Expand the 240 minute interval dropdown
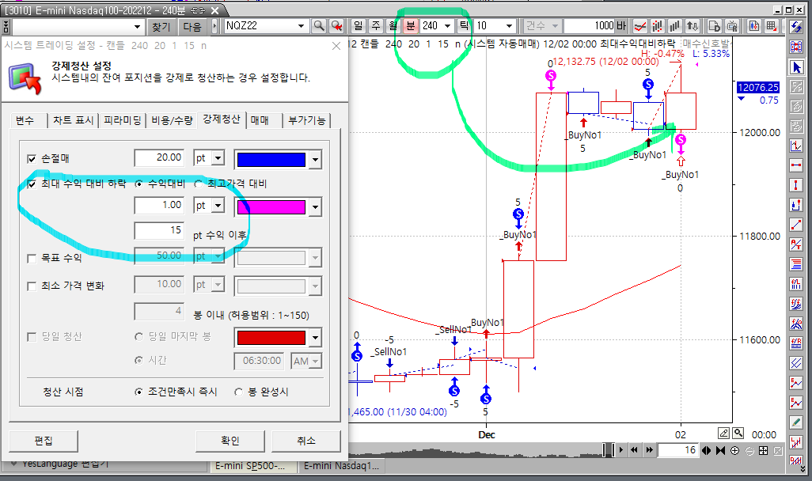 [x=450, y=26]
